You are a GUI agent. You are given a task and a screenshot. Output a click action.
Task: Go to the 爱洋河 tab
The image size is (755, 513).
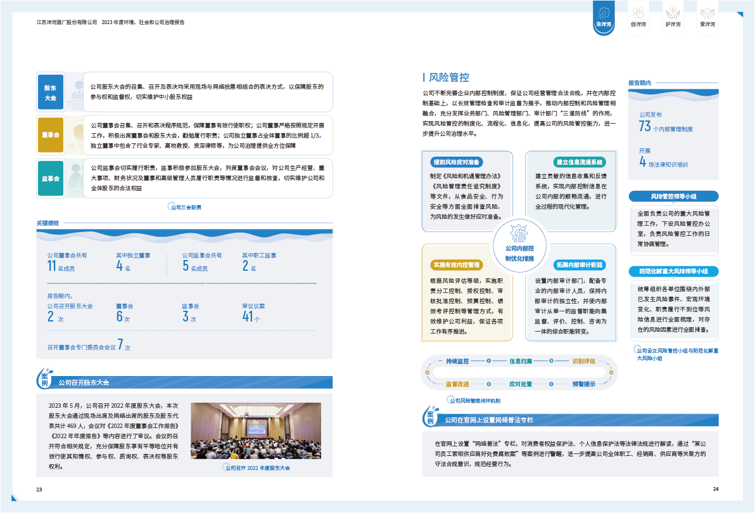tap(707, 16)
